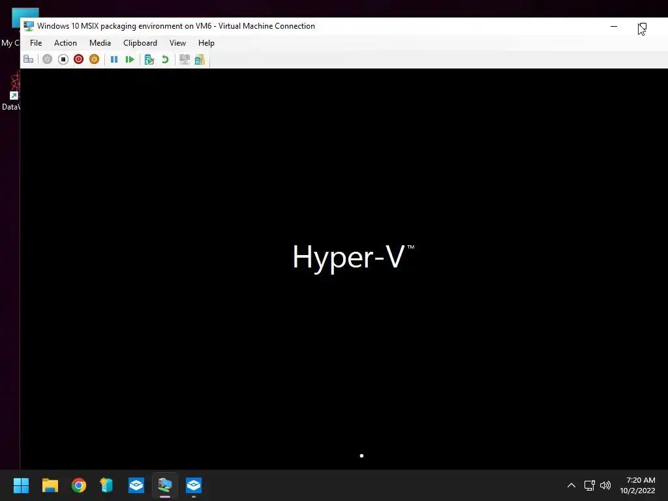
Task: Open the Action menu
Action: 65,43
